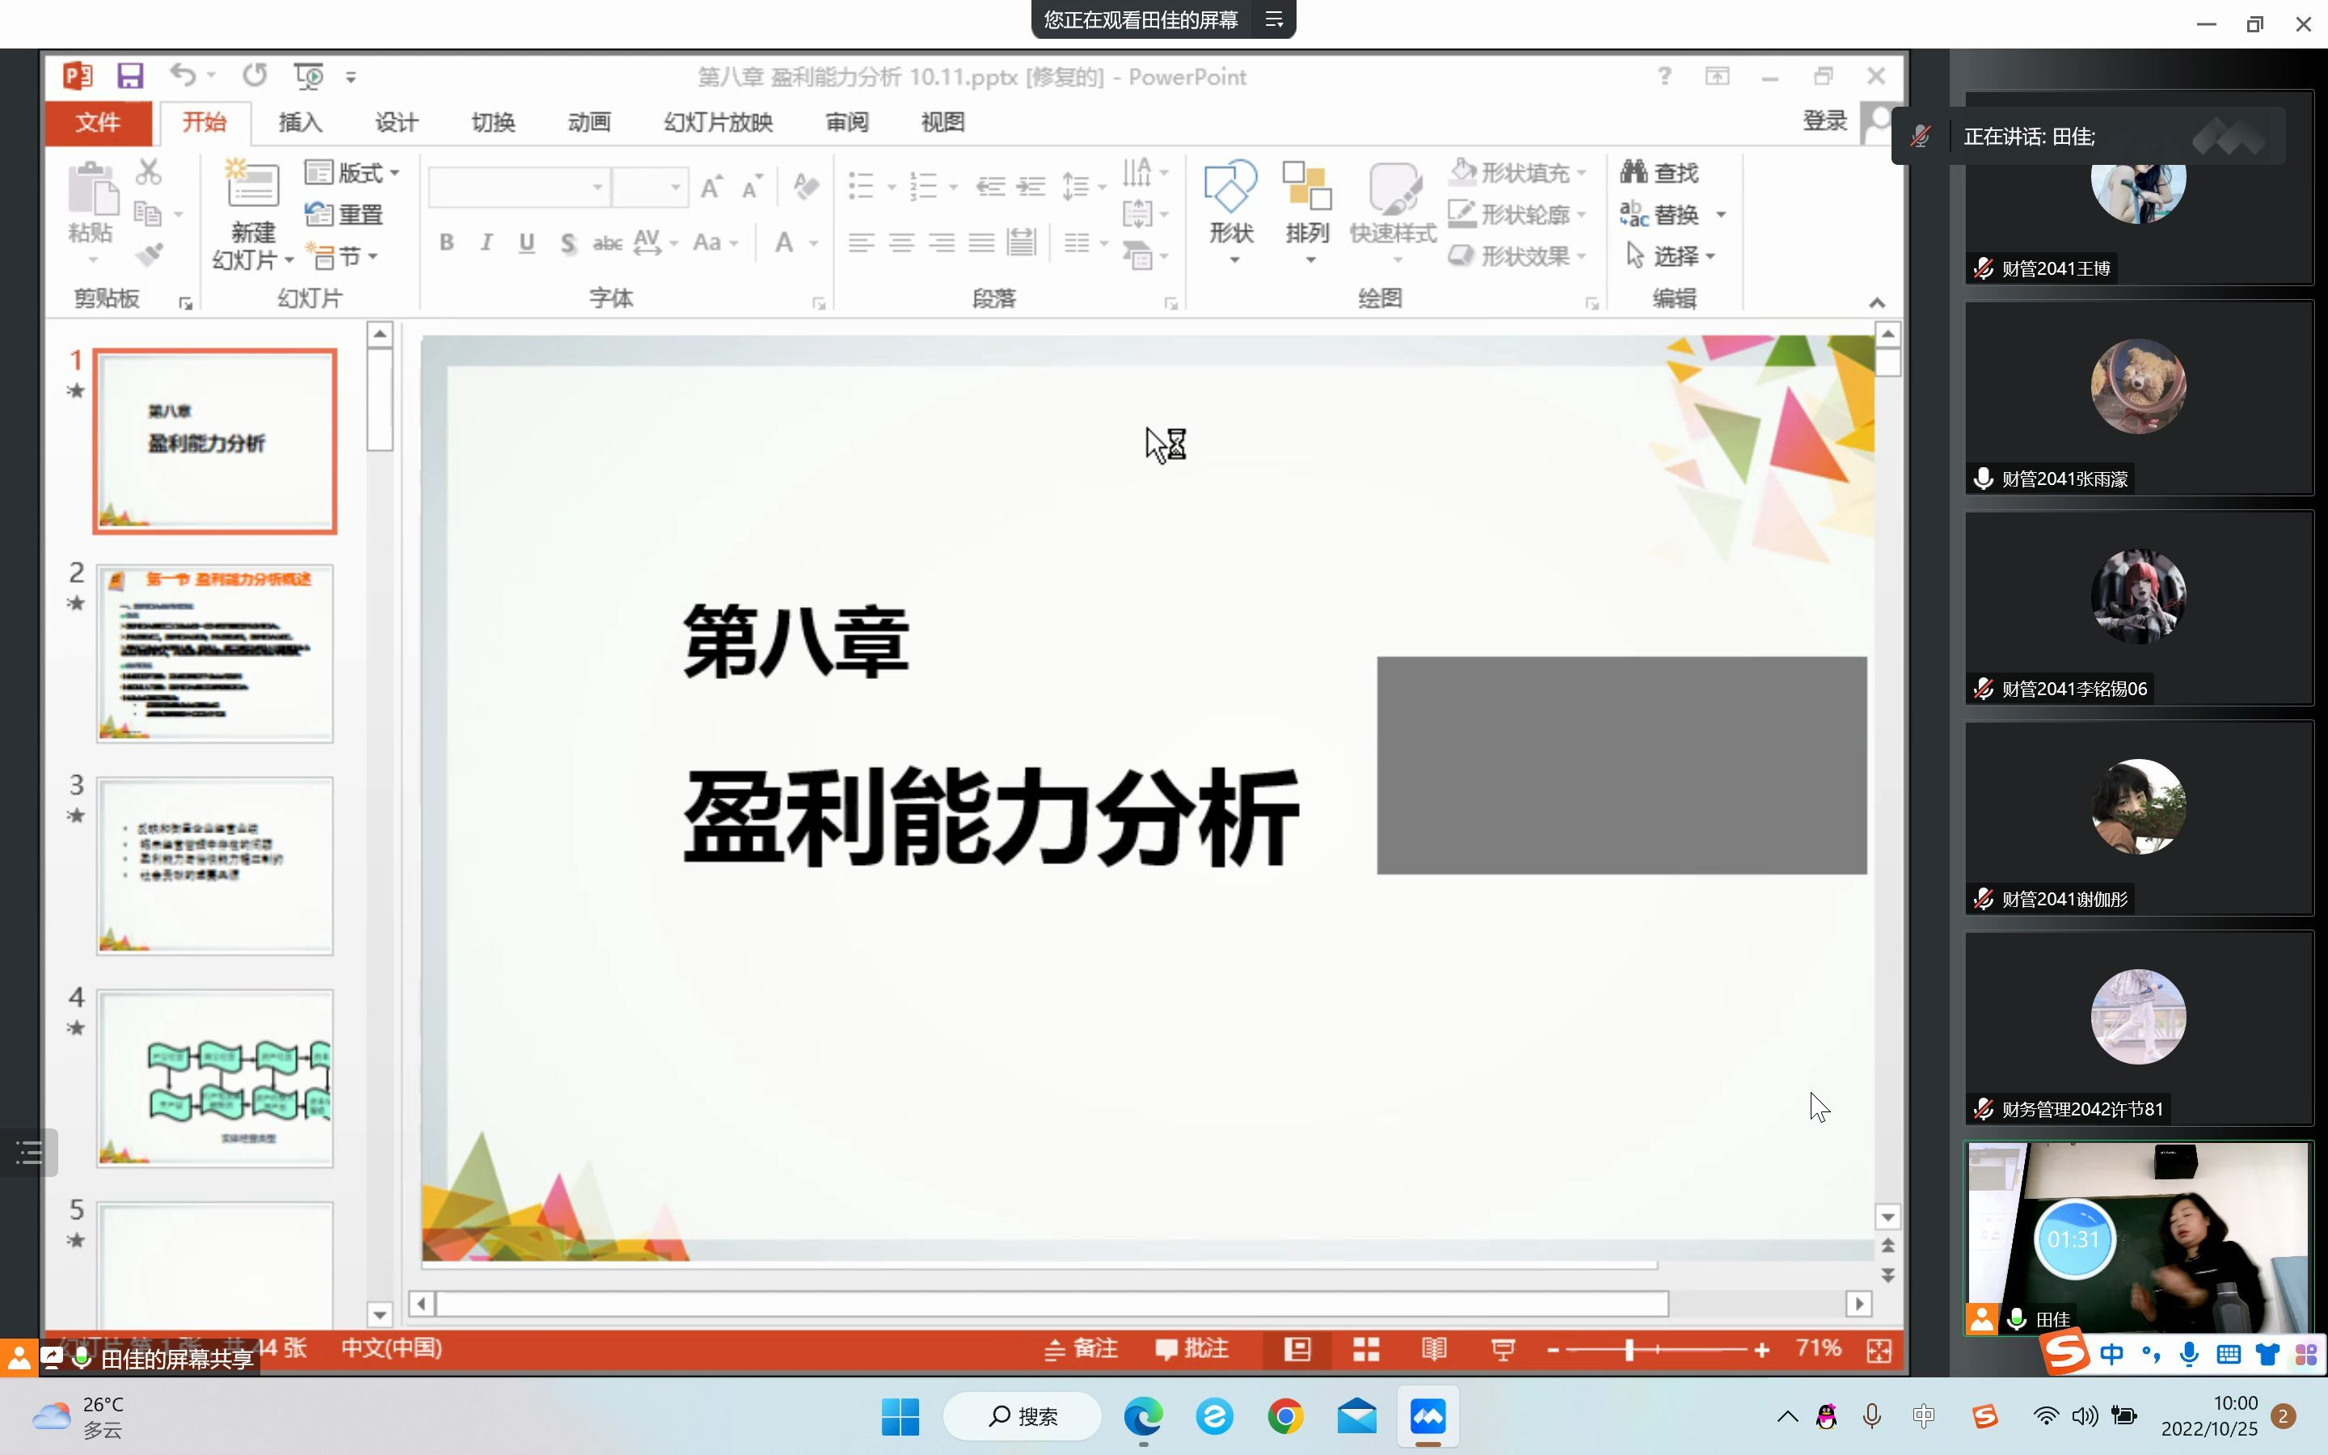
Task: Select the Slide Sorter view icon in status bar
Action: point(1366,1349)
